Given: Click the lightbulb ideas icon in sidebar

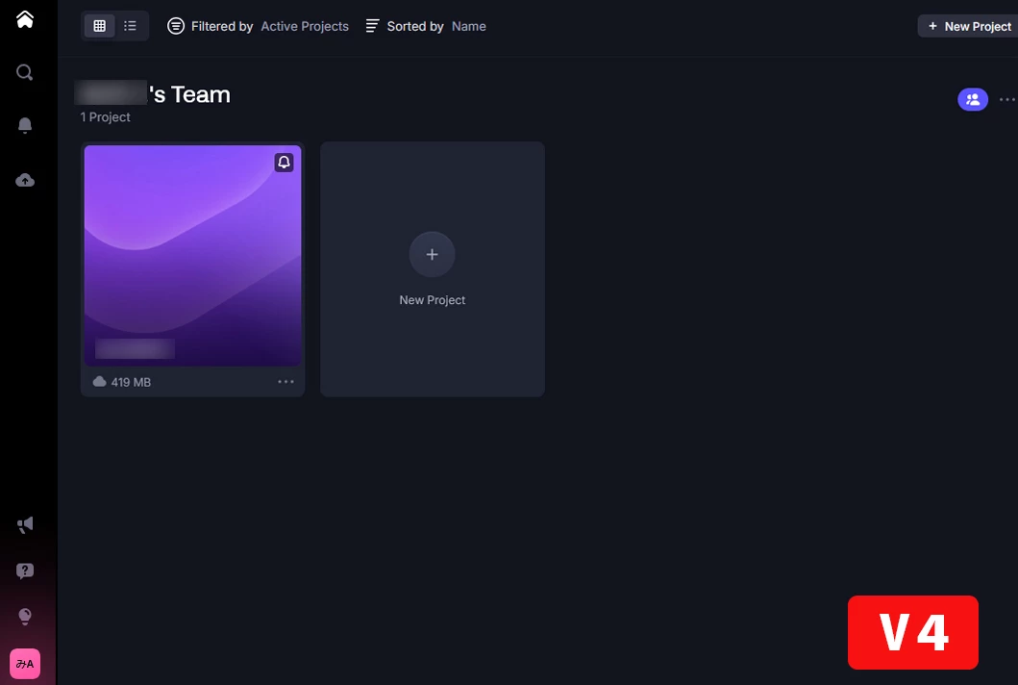Looking at the screenshot, I should 25,616.
